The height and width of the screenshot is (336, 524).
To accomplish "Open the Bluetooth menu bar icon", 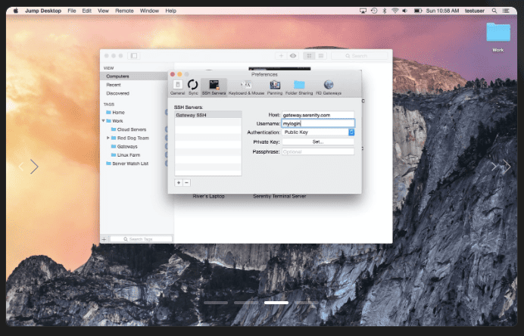I will click(x=385, y=11).
